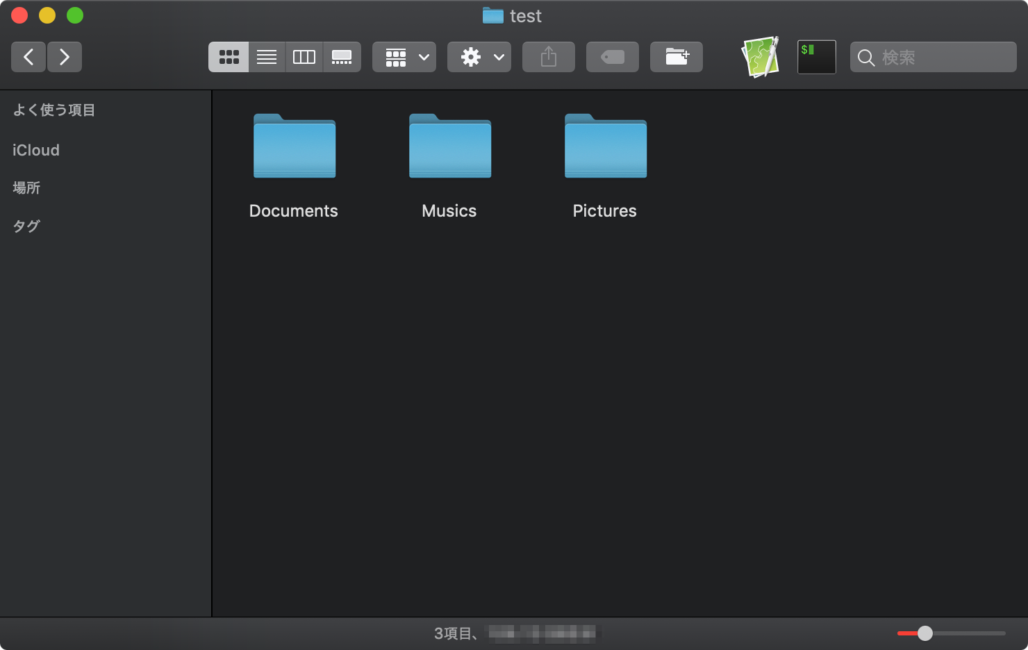This screenshot has width=1028, height=650.
Task: Go back to previous folder
Action: 28,57
